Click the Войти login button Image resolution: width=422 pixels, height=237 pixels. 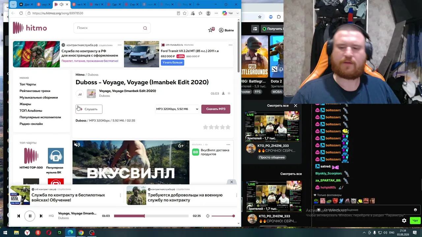click(x=226, y=30)
